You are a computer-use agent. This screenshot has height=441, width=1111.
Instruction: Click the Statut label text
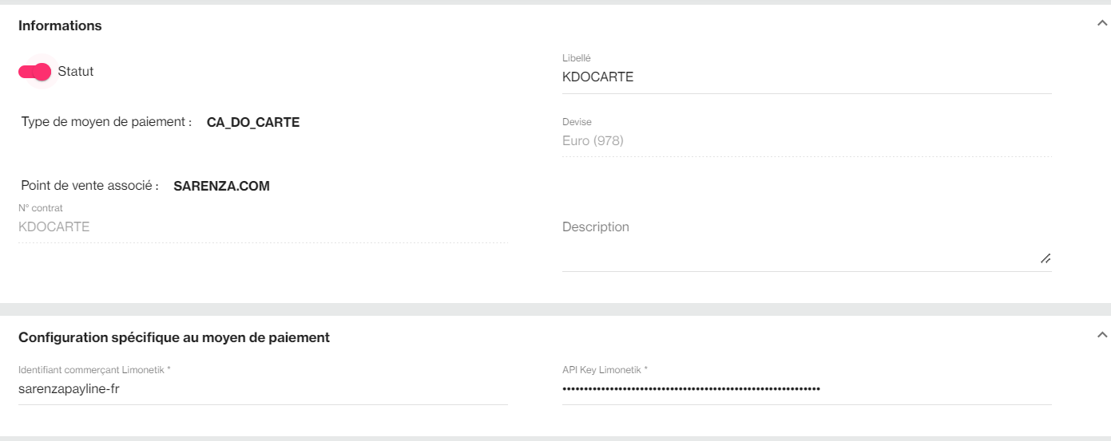(76, 72)
